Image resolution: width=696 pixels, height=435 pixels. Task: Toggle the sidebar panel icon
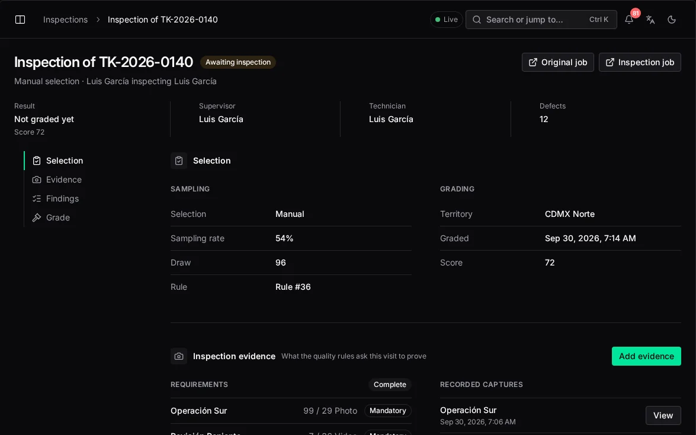pyautogui.click(x=20, y=20)
